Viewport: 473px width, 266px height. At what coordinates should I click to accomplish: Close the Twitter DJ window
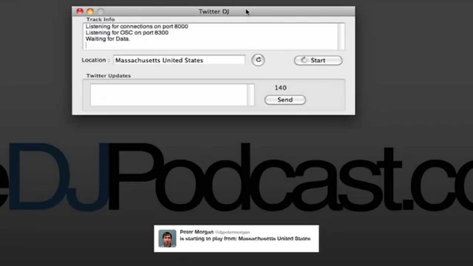pyautogui.click(x=80, y=11)
